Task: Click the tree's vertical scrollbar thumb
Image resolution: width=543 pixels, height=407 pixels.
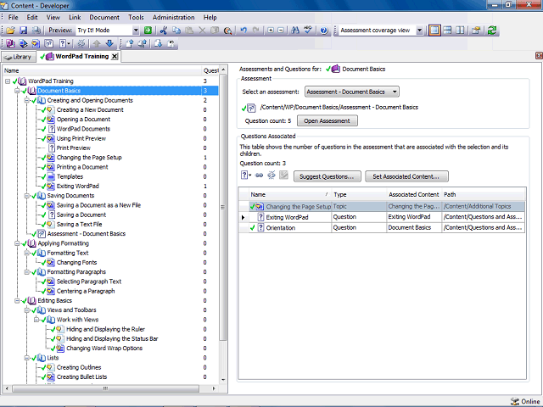Action: pos(223,207)
